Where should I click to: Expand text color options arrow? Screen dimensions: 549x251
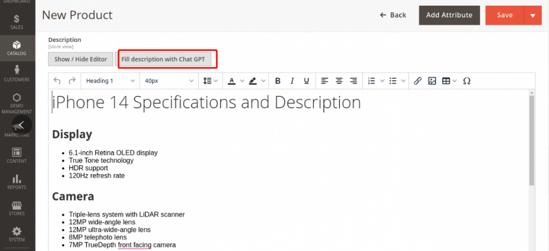242,81
